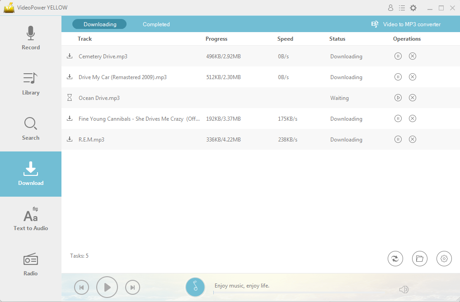Click the retry all downloads icon
The width and height of the screenshot is (460, 302).
point(395,258)
